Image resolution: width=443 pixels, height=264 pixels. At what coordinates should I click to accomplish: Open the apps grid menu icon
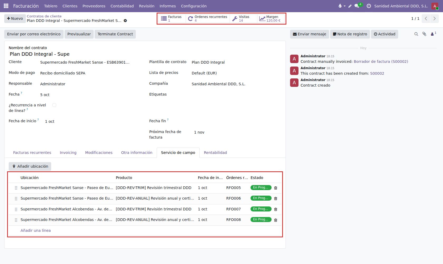pos(6,6)
